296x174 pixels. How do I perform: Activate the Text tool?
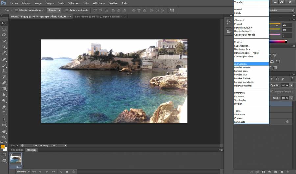[x=4, y=113]
